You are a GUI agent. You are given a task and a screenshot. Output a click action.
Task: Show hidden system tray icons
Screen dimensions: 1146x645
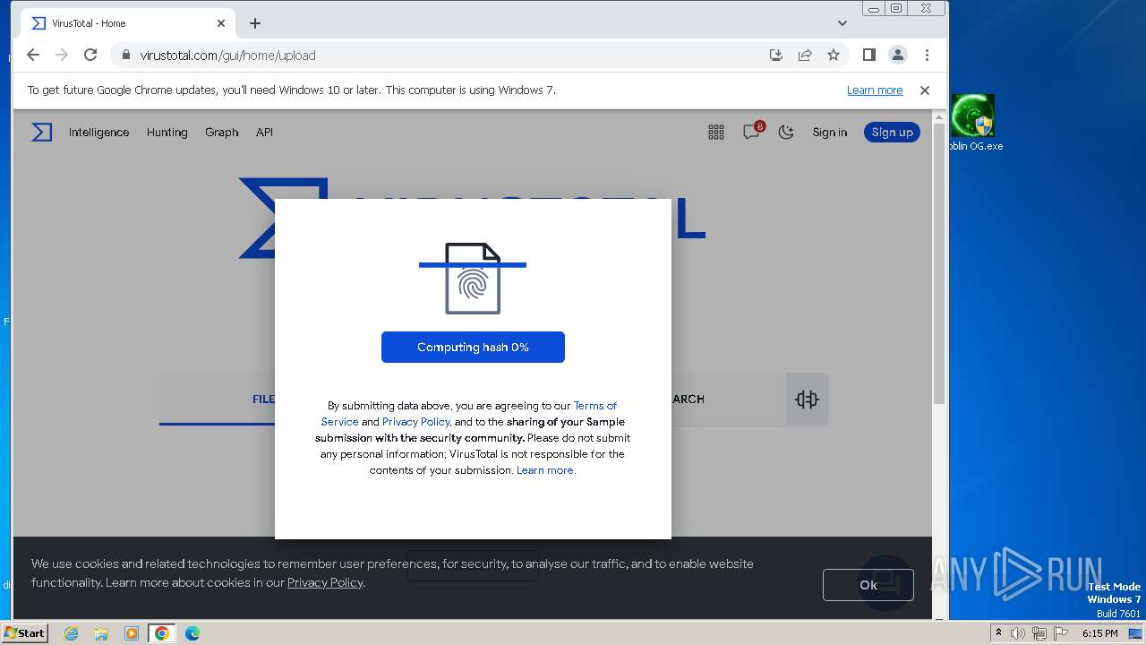[x=998, y=633]
